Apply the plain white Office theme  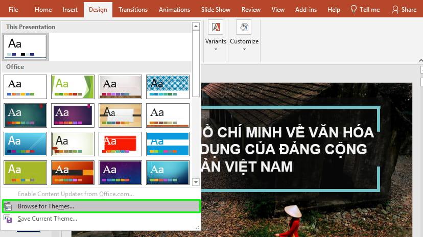coord(26,87)
